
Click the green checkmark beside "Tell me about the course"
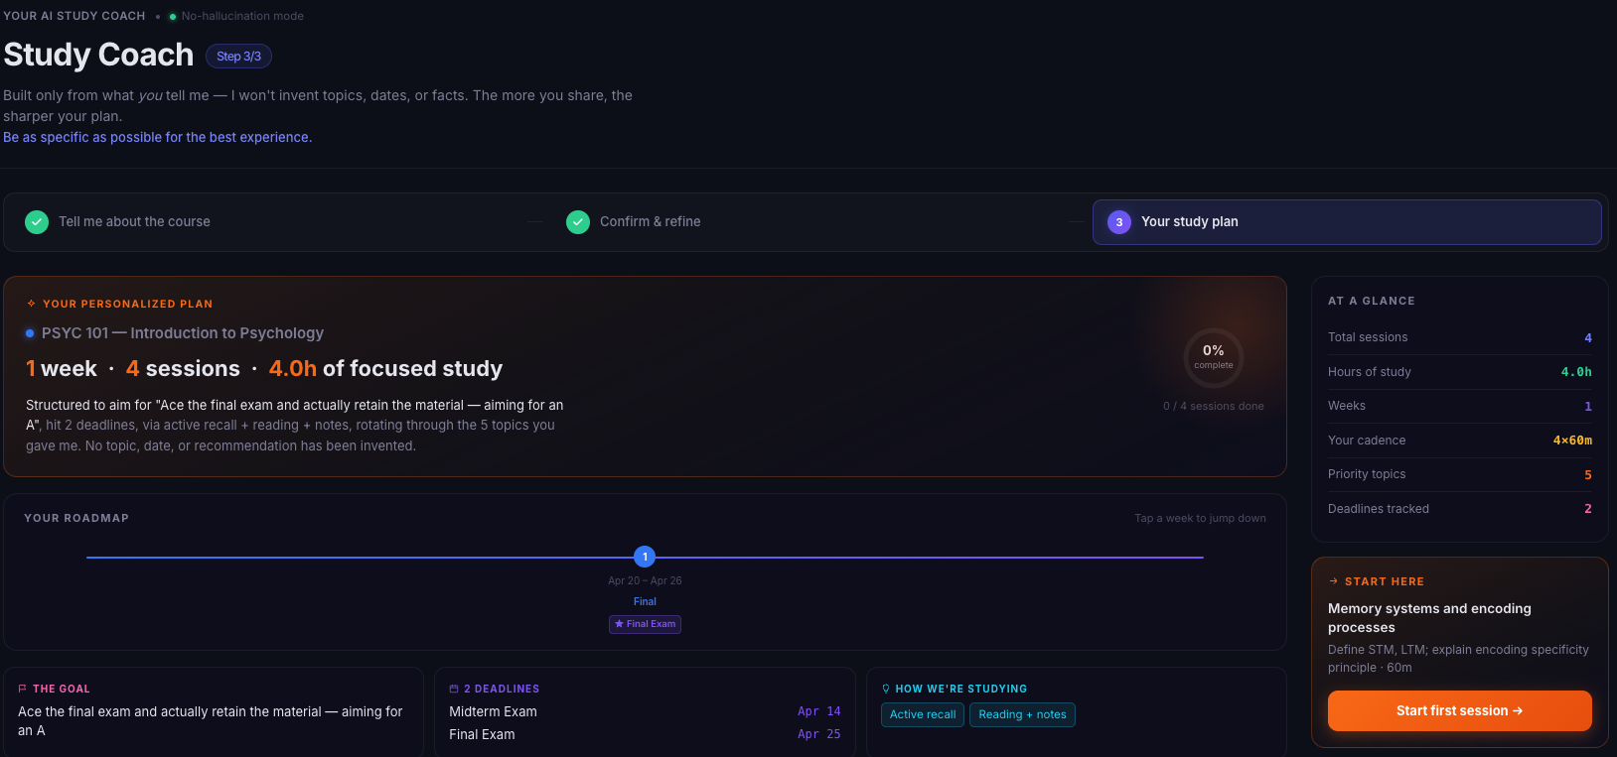tap(37, 222)
